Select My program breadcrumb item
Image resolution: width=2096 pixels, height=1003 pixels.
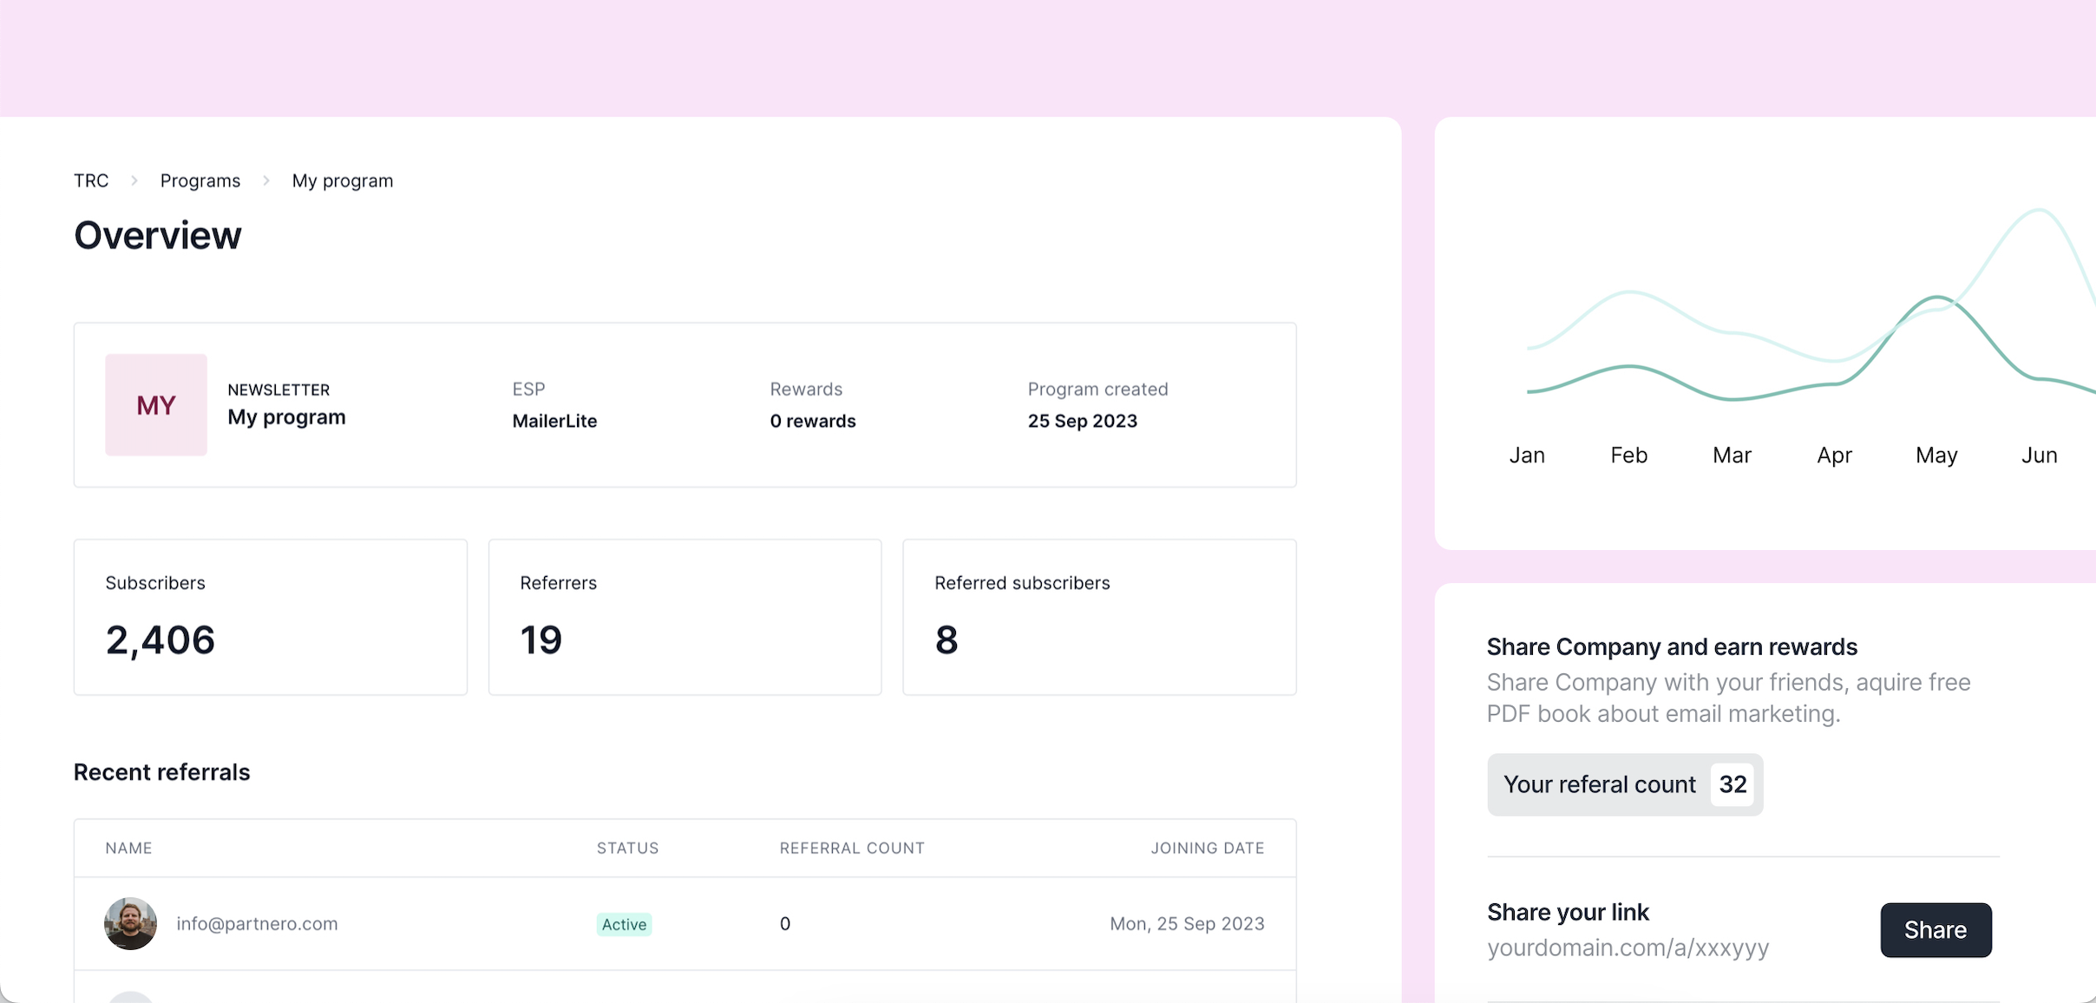[343, 180]
